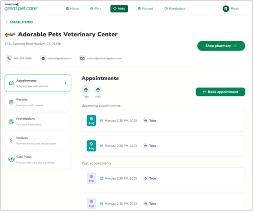Click the Adorable Pets practice logo
253x211 pixels.
tap(10, 35)
